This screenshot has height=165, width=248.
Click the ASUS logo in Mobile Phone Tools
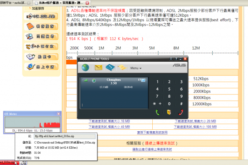point(179,65)
